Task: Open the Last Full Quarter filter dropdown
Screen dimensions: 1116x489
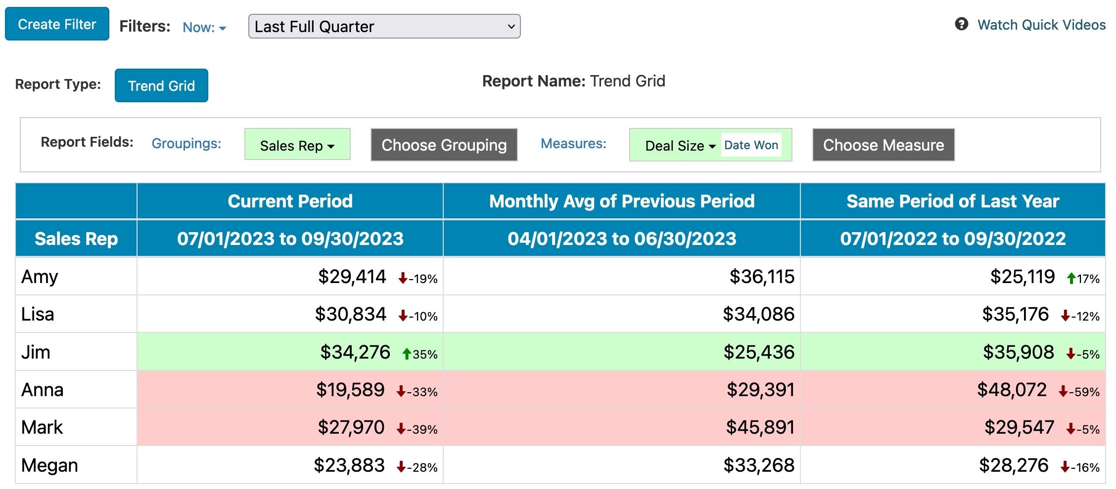Action: click(384, 27)
